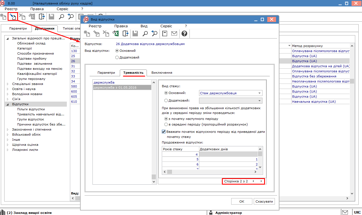
Task: Expand Лікарняні листи tree node
Action: click(x=8, y=150)
